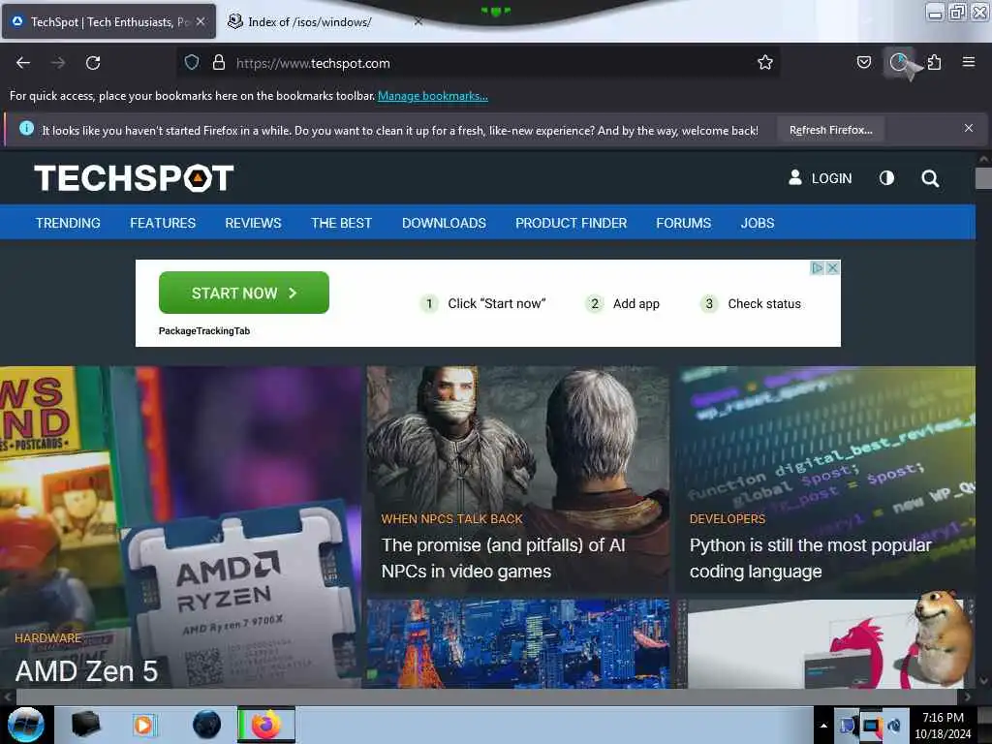Open the extensions puzzle icon
This screenshot has height=744, width=992.
[x=934, y=62]
